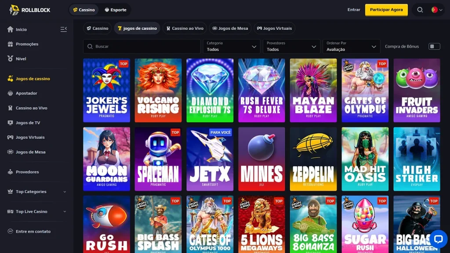
Task: Click Participar Agora button
Action: [x=386, y=10]
